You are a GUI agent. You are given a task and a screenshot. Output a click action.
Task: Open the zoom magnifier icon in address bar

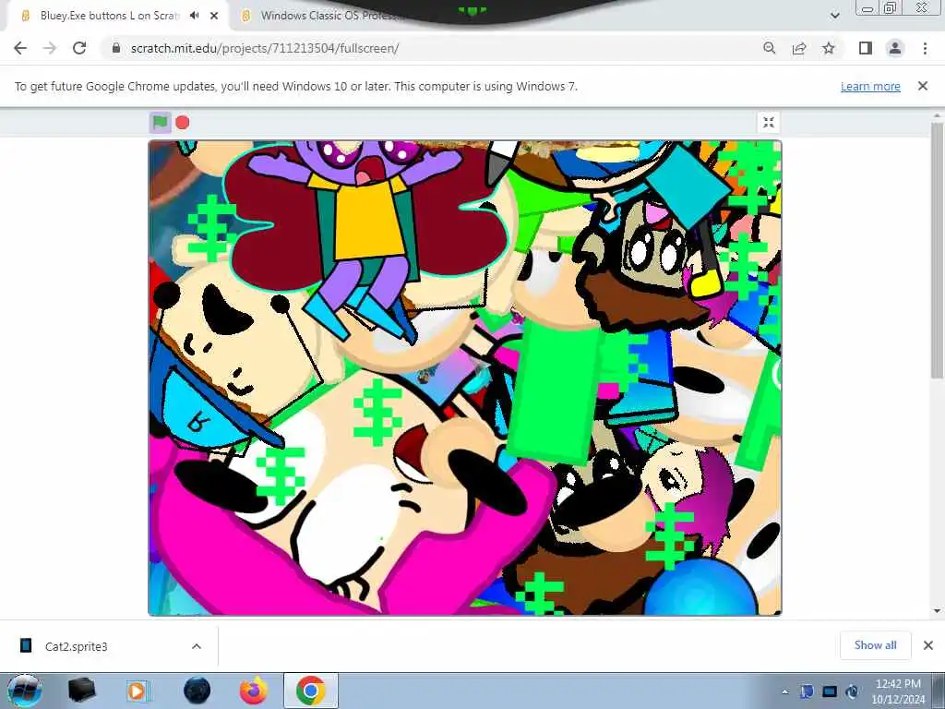click(769, 48)
